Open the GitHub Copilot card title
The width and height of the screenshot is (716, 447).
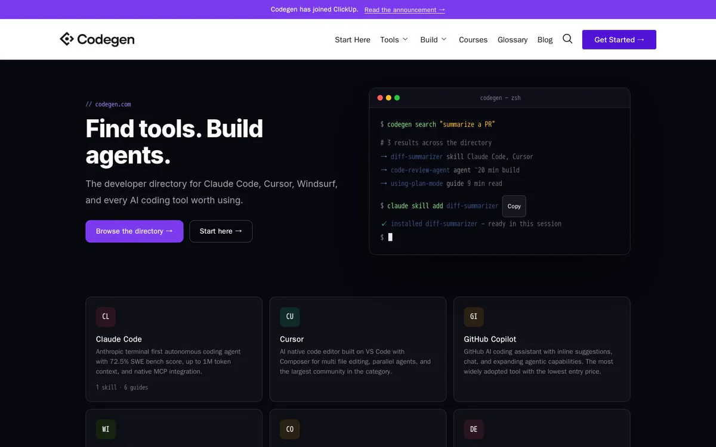(490, 339)
